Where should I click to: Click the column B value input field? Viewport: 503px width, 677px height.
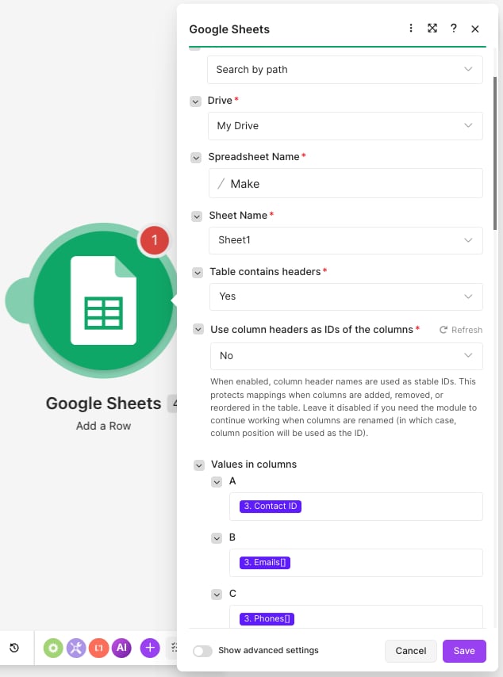(x=356, y=563)
